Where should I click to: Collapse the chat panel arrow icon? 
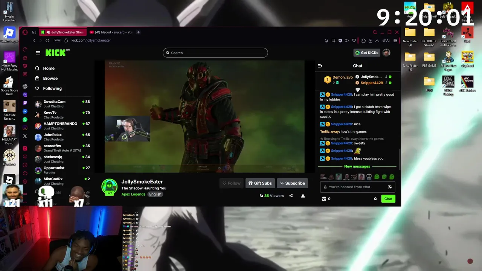click(x=320, y=66)
